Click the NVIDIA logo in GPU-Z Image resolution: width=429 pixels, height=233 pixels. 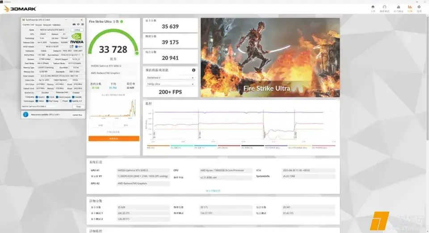pos(77,38)
